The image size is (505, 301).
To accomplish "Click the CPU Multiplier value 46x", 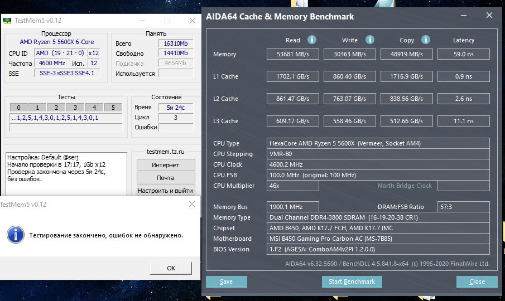I will (293, 186).
